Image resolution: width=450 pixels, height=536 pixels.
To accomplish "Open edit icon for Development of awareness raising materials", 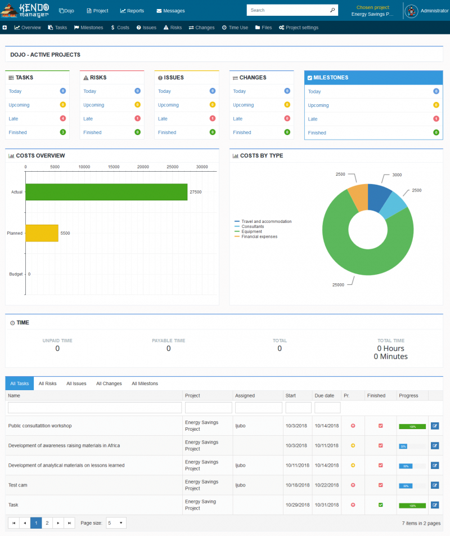I will [x=435, y=446].
